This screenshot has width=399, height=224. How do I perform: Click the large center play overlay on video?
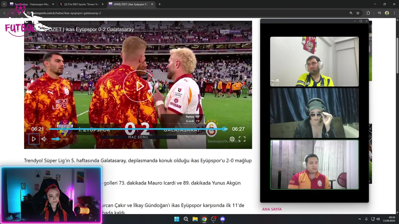[139, 86]
